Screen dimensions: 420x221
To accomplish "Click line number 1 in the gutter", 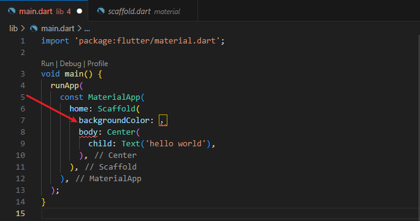I will click(23, 41).
